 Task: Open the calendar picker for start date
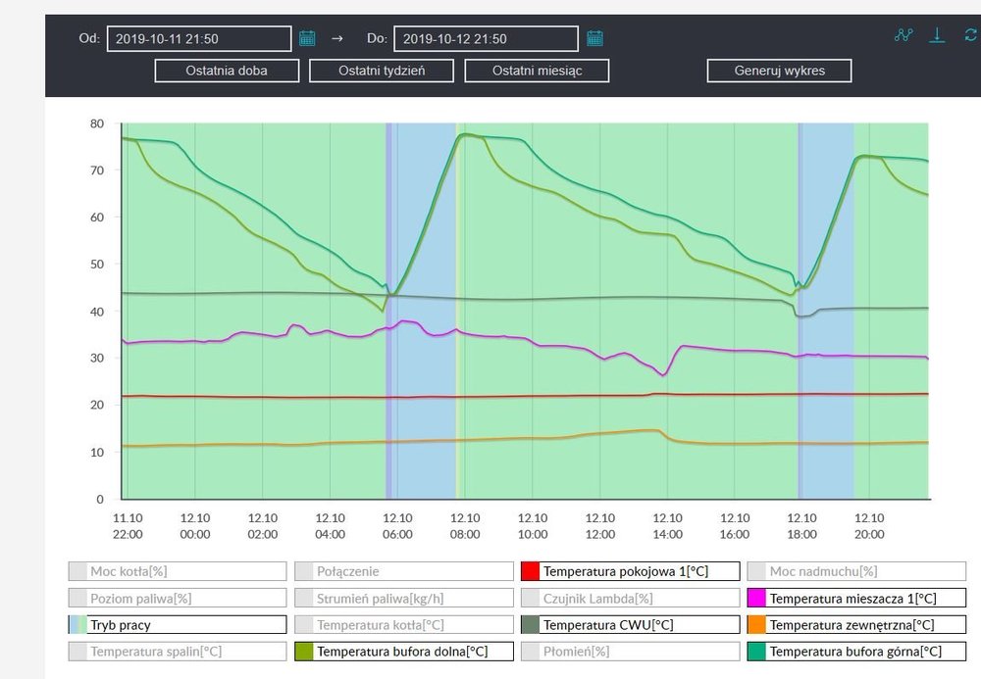(x=307, y=38)
